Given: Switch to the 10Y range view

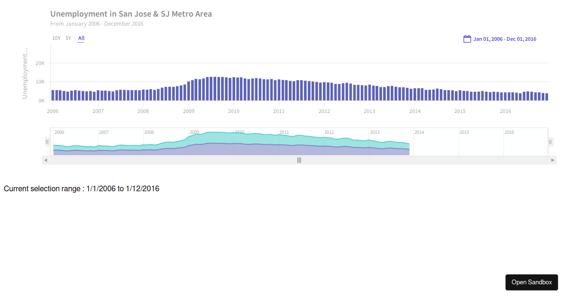Looking at the screenshot, I should pos(56,38).
